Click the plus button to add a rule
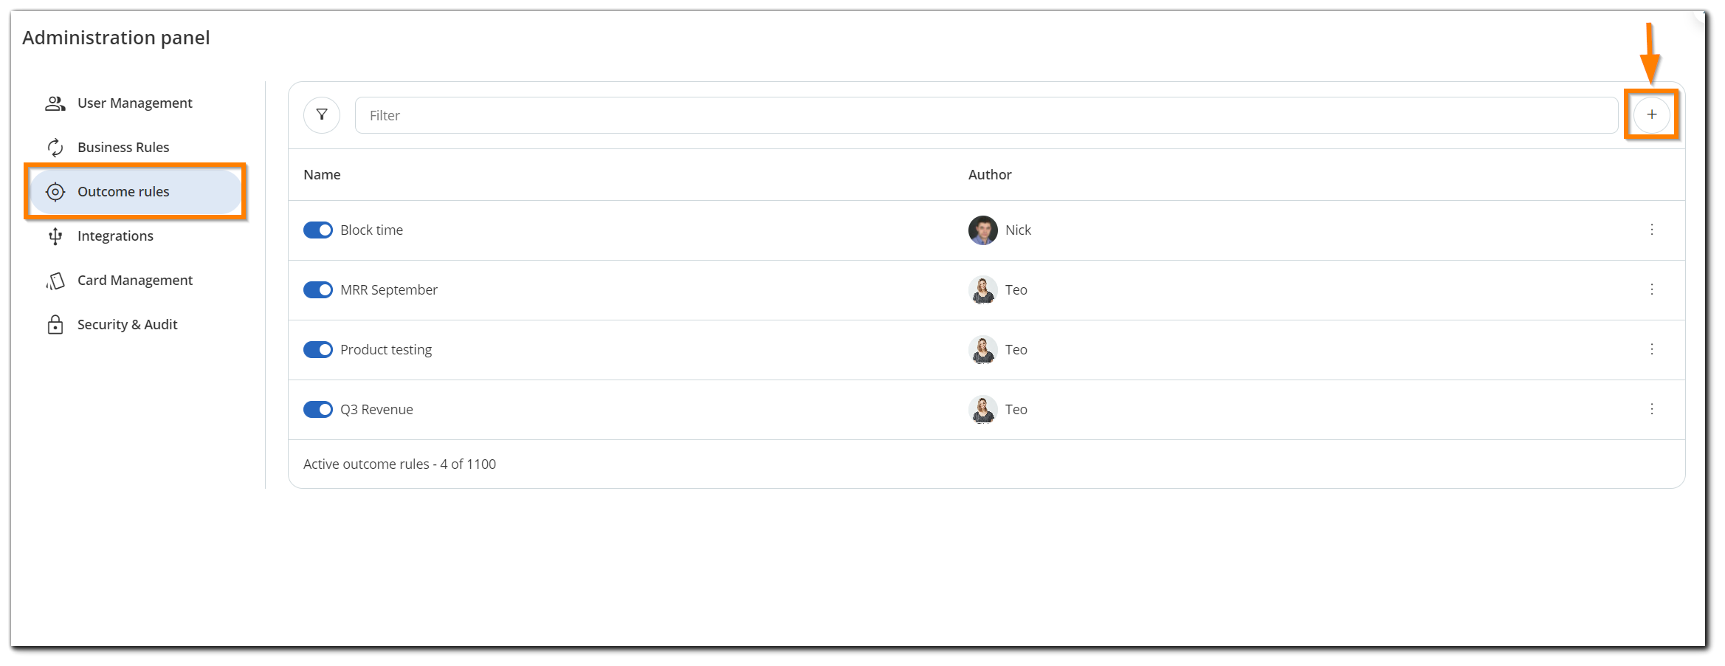This screenshot has height=666, width=1725. (x=1652, y=114)
